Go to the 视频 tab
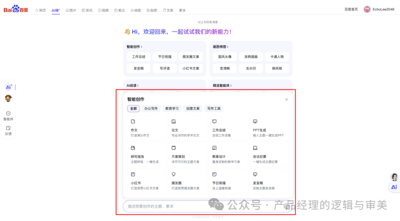This screenshot has width=400, height=221. (x=103, y=10)
